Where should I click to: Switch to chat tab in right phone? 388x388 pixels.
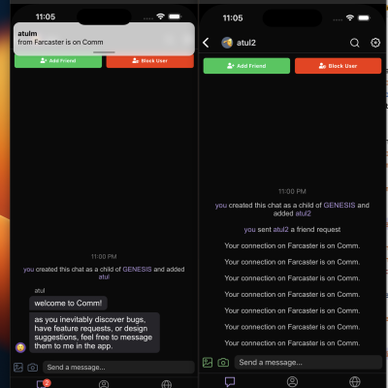[230, 382]
